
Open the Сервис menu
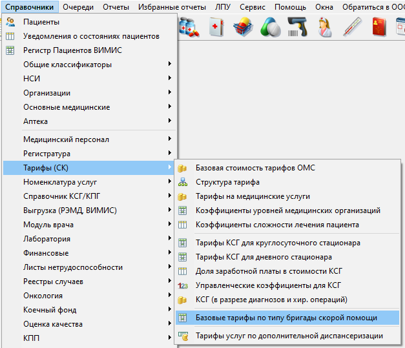252,7
